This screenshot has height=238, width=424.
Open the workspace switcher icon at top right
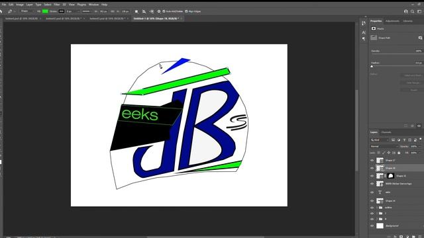419,11
